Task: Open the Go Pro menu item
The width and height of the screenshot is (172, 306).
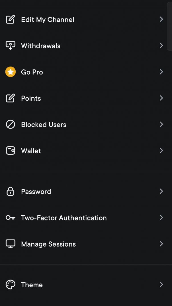Action: click(x=32, y=72)
